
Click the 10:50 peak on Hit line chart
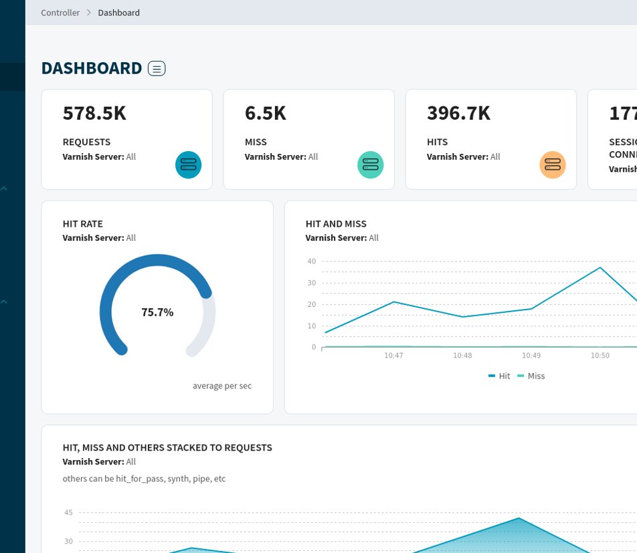[600, 267]
